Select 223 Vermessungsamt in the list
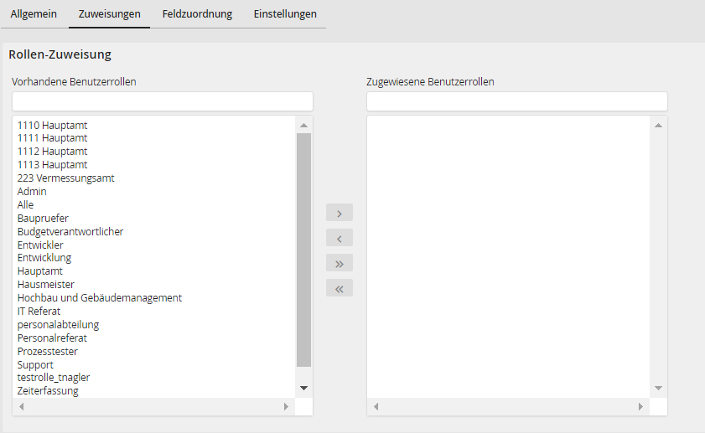 click(x=65, y=178)
